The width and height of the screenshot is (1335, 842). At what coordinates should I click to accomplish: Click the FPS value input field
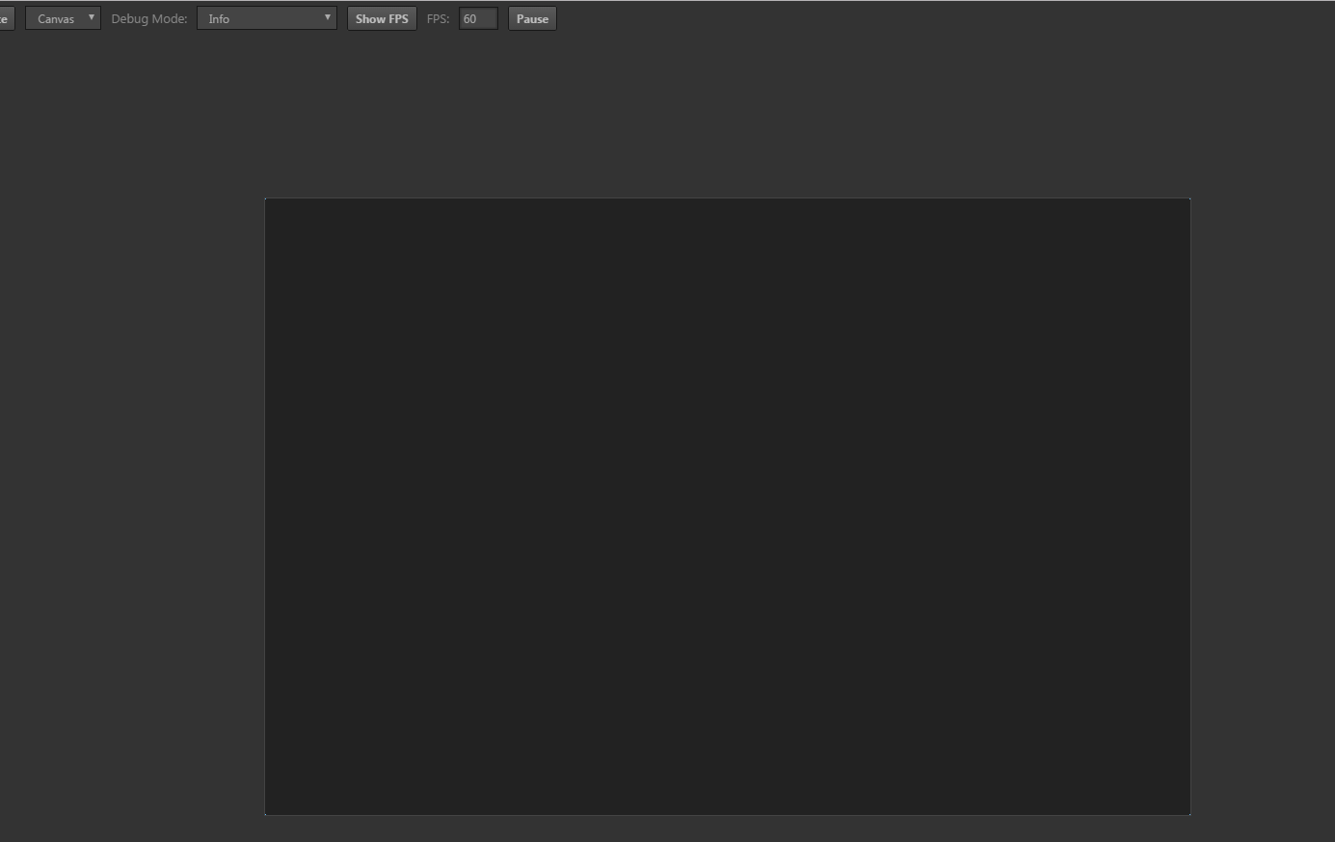(x=478, y=18)
